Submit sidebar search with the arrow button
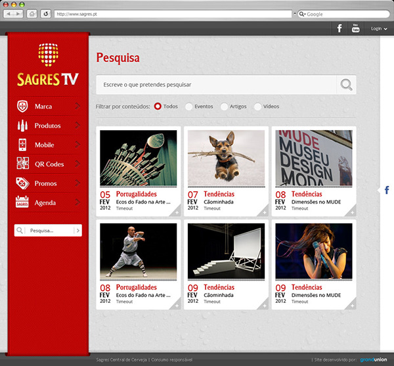The height and width of the screenshot is (366, 394). click(78, 231)
